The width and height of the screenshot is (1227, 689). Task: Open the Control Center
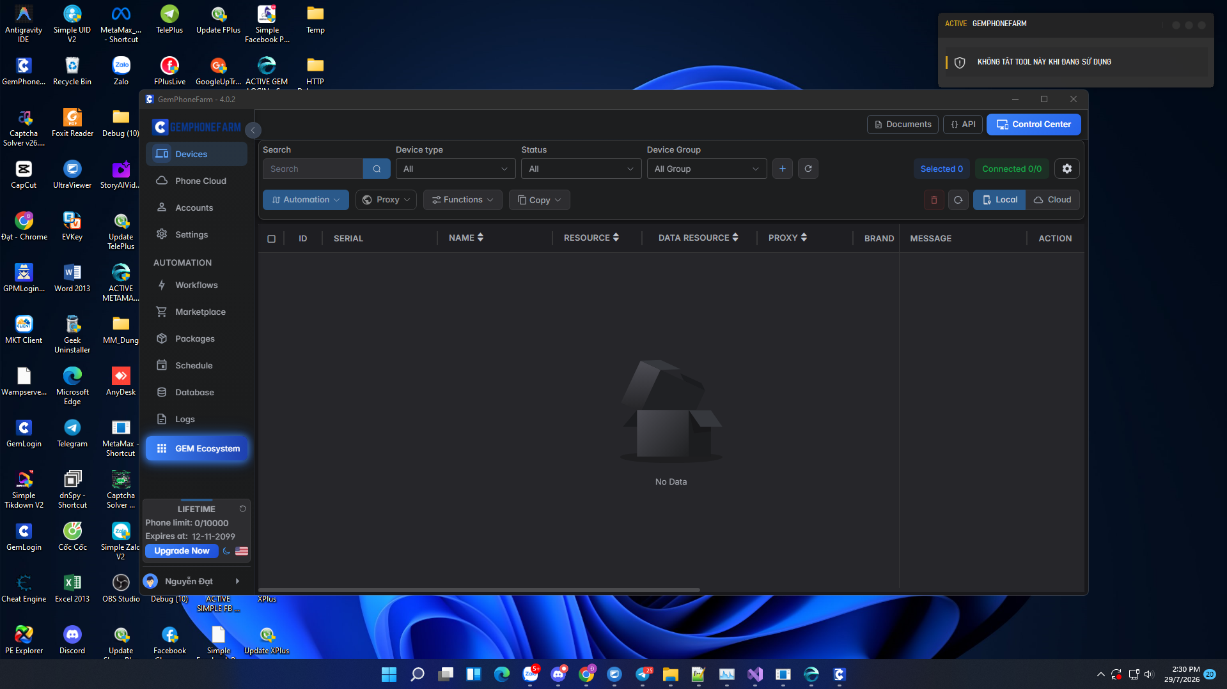click(x=1033, y=125)
